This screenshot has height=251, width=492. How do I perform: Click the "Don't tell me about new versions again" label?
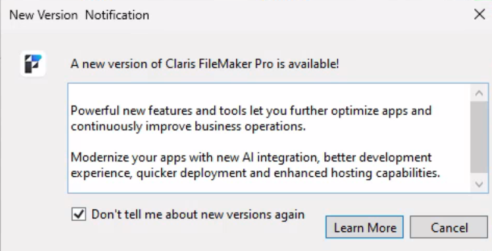coord(198,214)
